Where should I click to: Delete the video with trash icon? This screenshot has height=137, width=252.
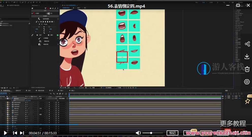[x=247, y=69]
